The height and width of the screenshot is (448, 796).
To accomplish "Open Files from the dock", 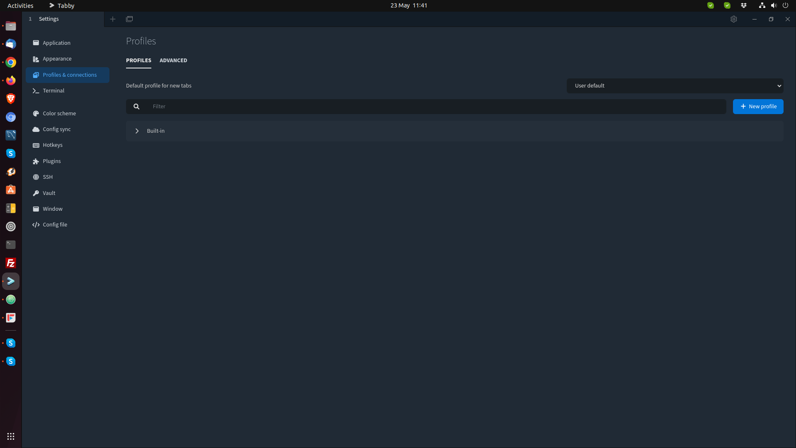I will click(11, 26).
